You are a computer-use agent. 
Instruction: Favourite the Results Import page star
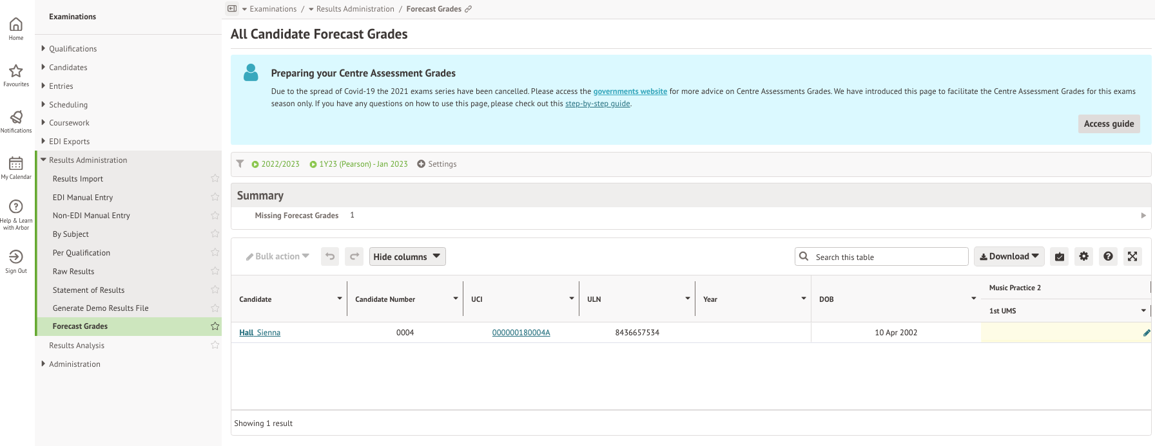[215, 178]
